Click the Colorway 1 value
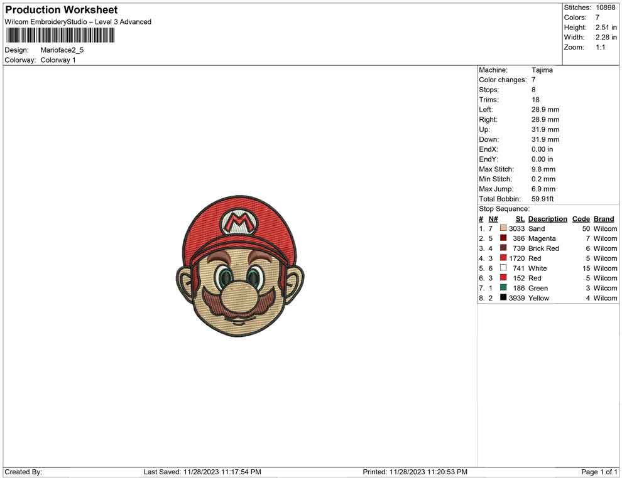Screen dimensions: 622x478 (58, 60)
